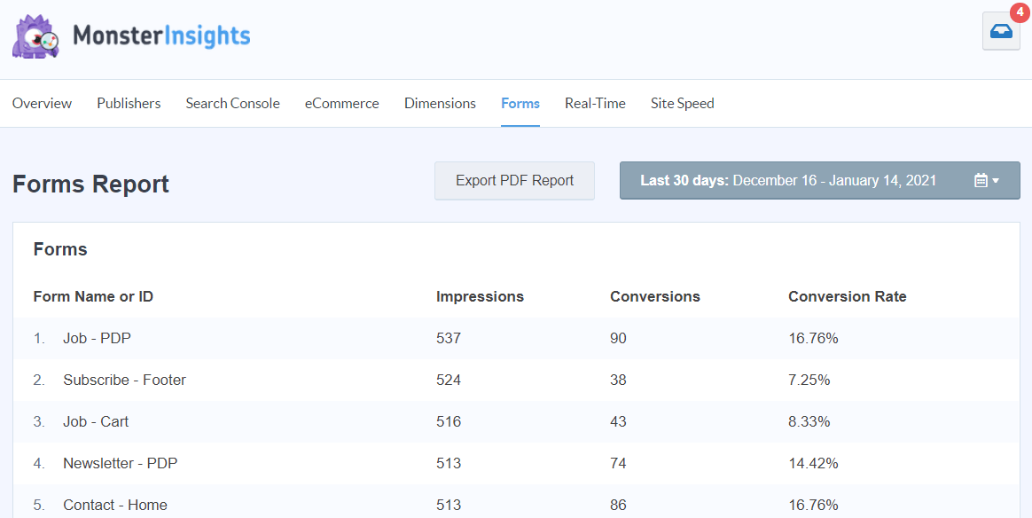1032x518 pixels.
Task: Click the Export PDF Report button
Action: [515, 180]
